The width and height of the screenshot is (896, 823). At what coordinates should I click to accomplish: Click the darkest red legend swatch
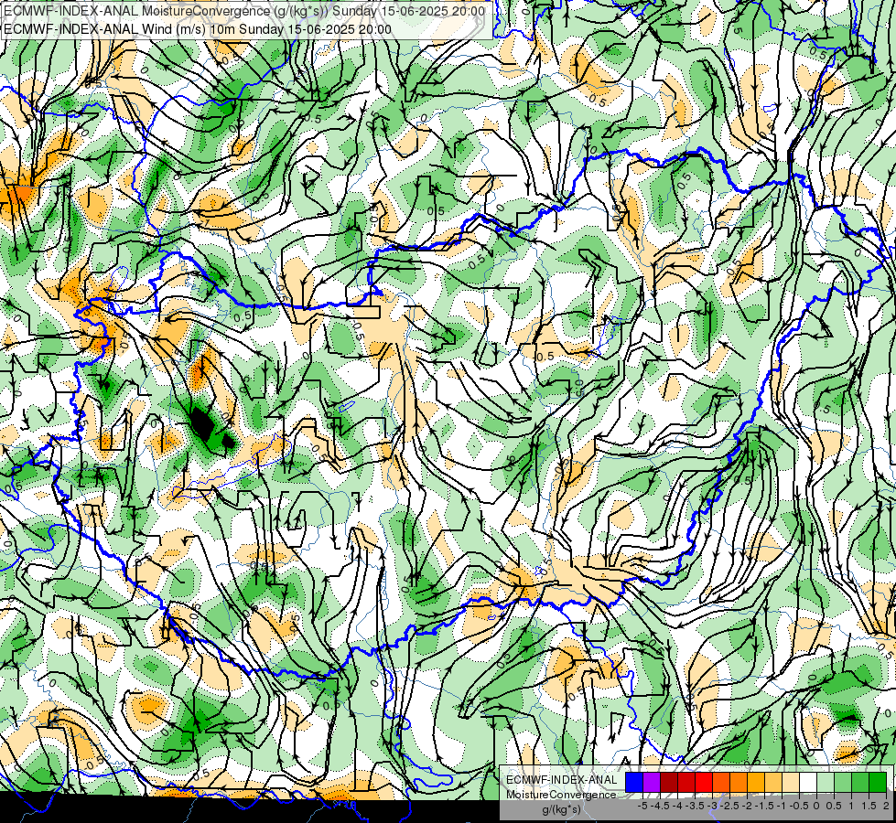pos(669,782)
